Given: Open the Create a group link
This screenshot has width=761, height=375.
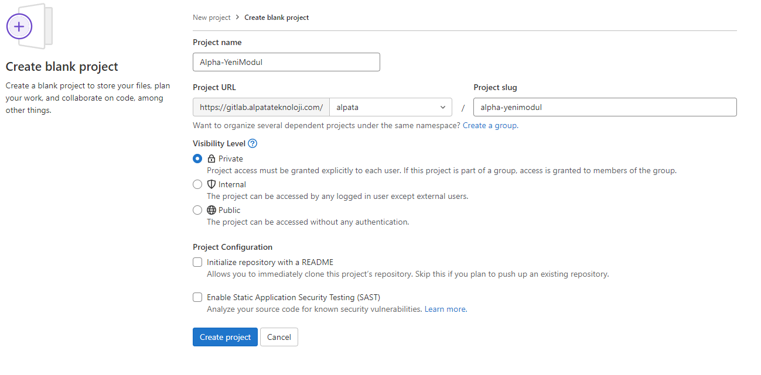Looking at the screenshot, I should (x=490, y=125).
